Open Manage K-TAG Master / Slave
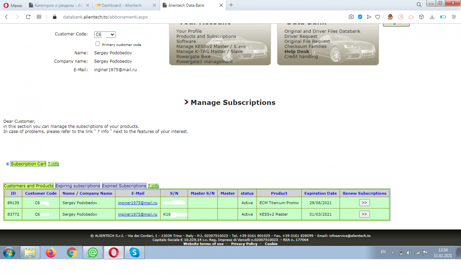 [x=209, y=51]
